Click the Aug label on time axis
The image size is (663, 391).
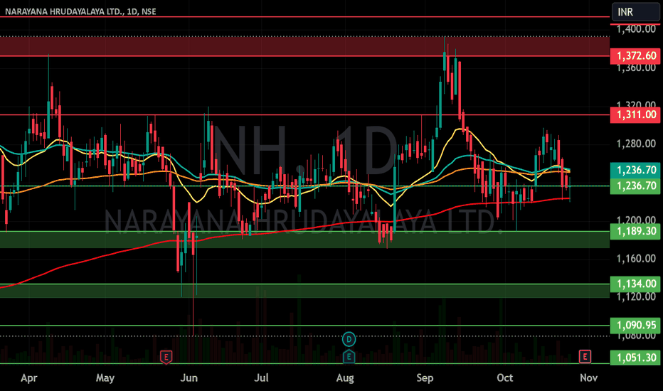point(345,378)
